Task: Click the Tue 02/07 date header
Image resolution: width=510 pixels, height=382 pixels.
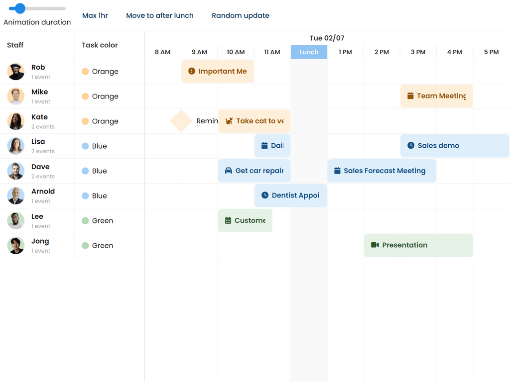Action: [327, 38]
